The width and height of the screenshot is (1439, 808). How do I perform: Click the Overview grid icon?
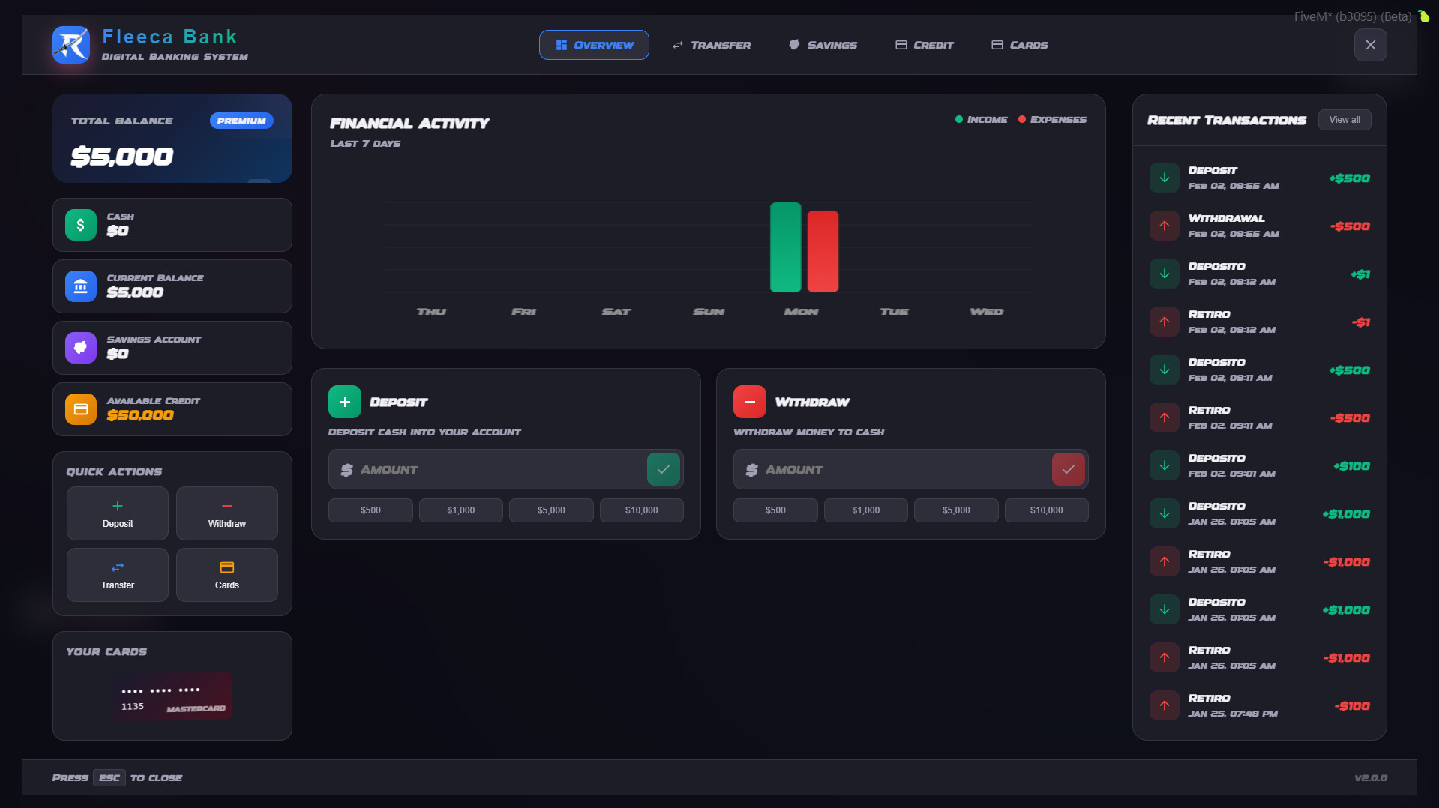coord(561,45)
